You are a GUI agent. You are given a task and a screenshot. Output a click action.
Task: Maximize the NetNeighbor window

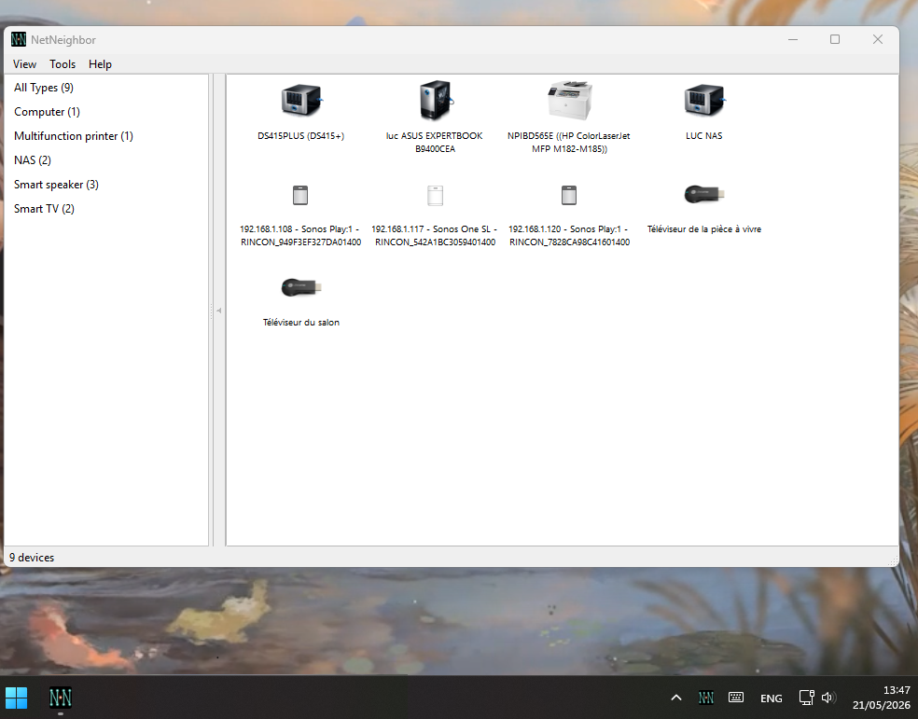pyautogui.click(x=835, y=39)
